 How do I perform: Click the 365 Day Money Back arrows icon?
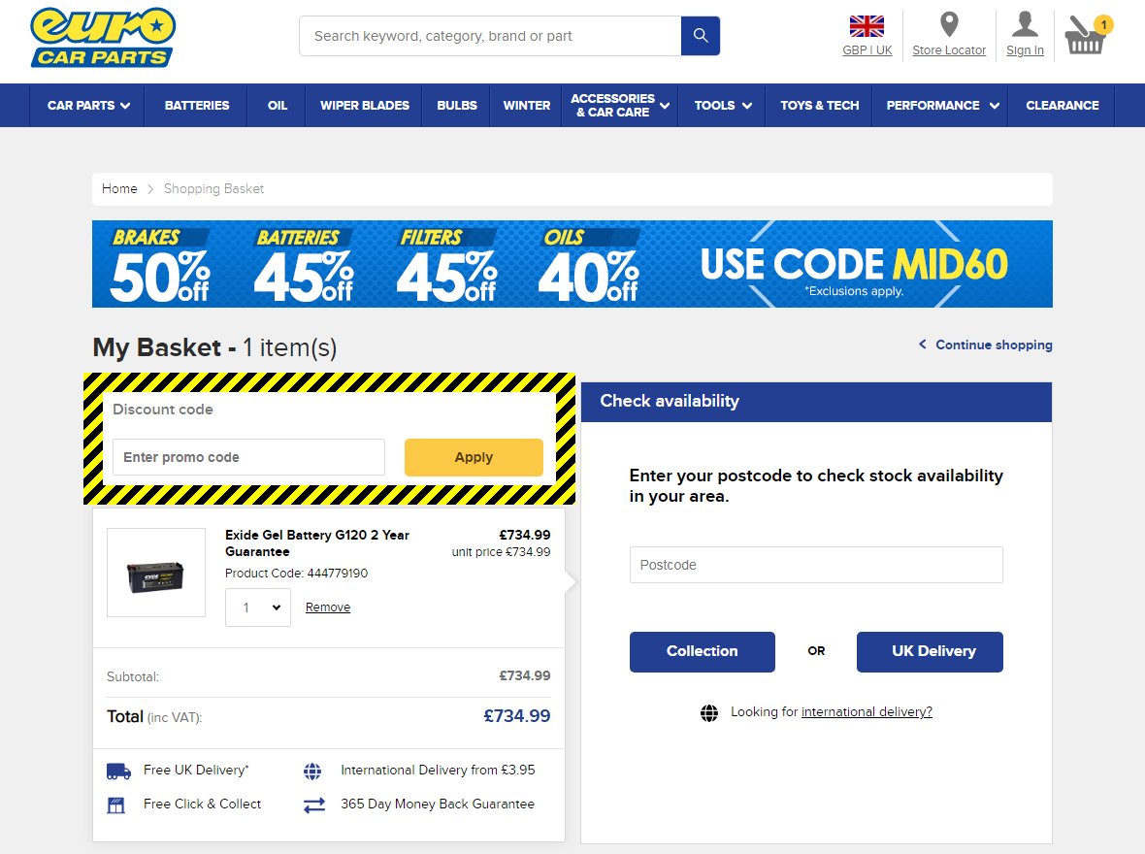[x=312, y=804]
